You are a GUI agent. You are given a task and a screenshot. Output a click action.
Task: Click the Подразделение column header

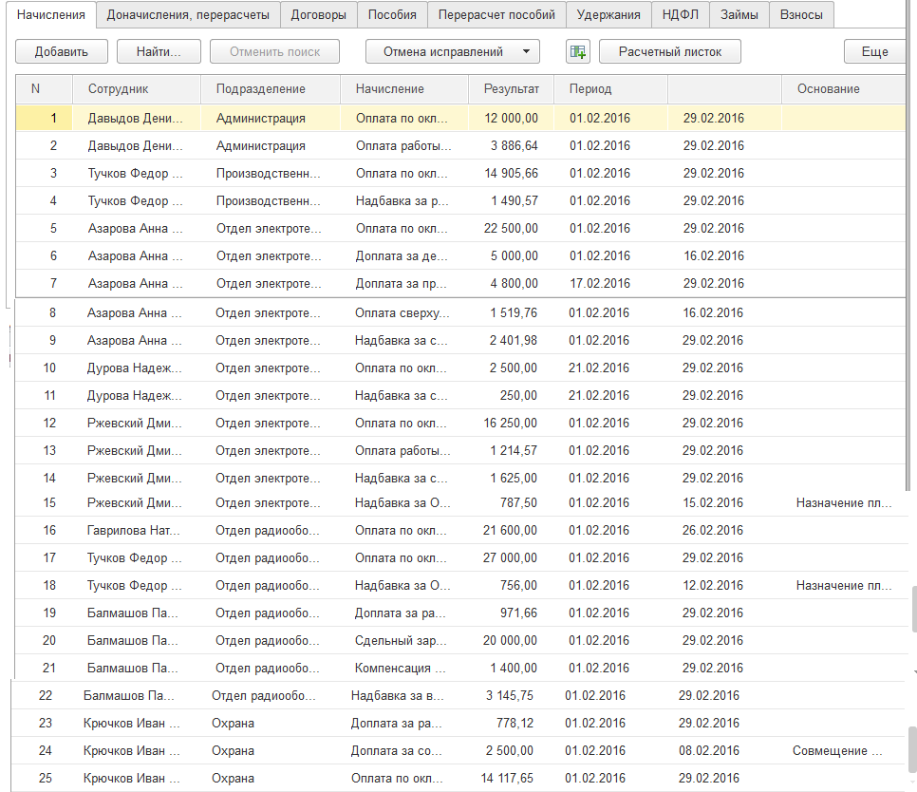(x=261, y=88)
